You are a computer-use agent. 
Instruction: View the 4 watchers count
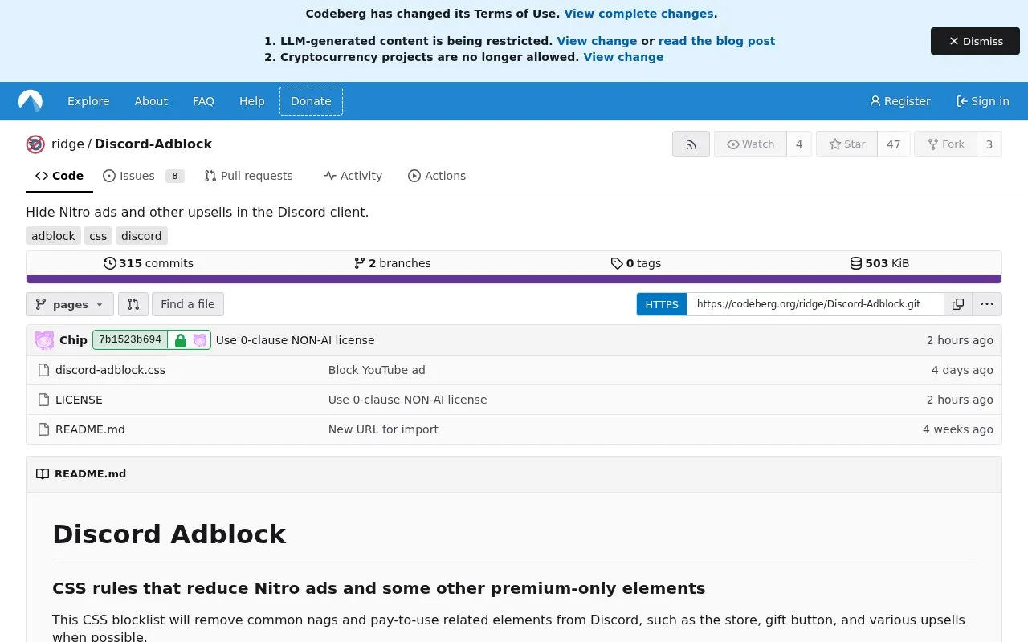pyautogui.click(x=799, y=144)
